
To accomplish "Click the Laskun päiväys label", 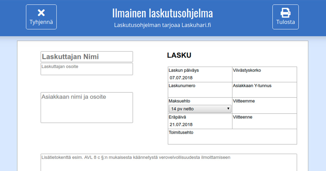I will 184,70.
